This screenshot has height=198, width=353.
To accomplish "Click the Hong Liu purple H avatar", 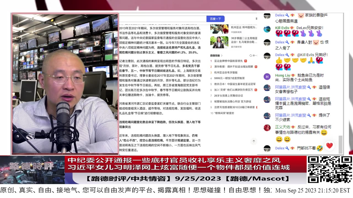I will tap(267, 77).
